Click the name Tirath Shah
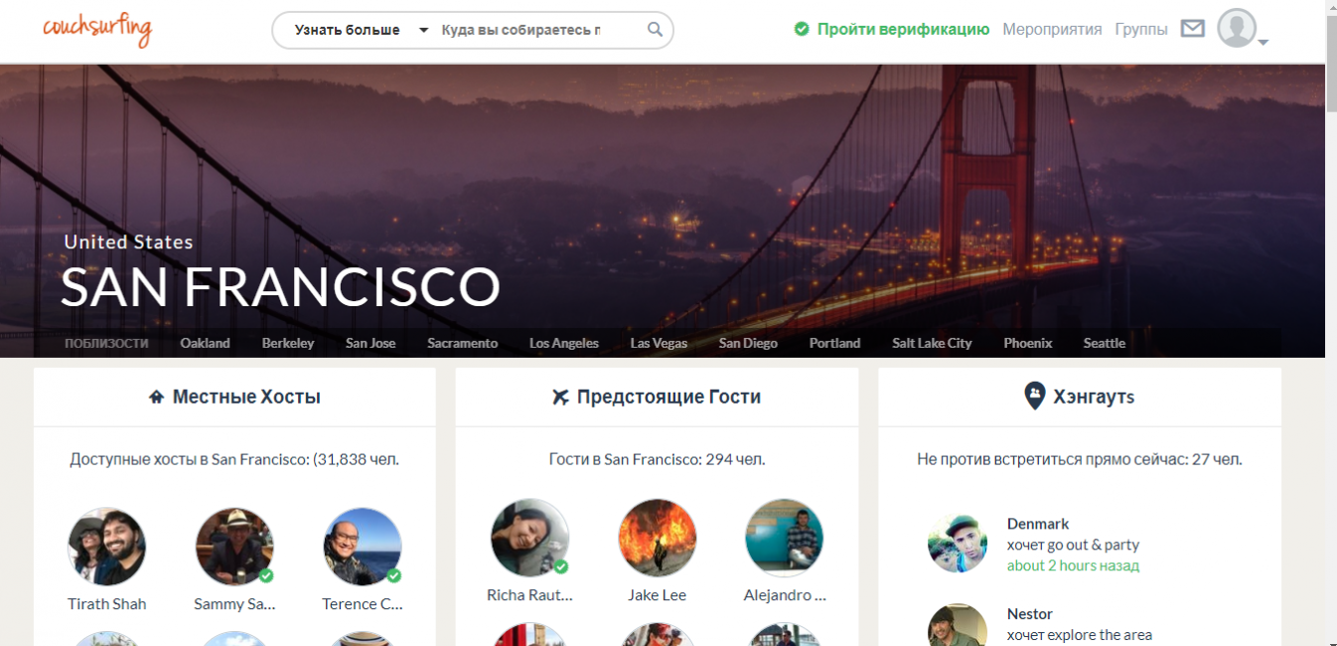 tap(106, 604)
